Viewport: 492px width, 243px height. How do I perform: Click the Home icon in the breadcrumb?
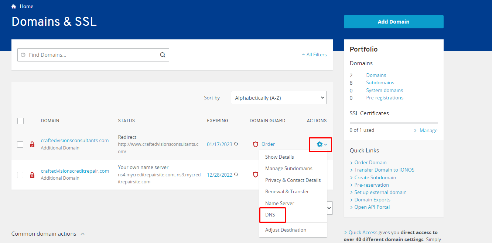point(14,7)
